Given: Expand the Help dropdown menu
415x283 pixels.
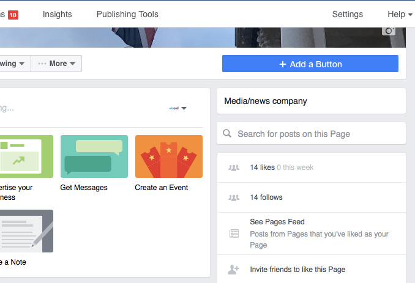Looking at the screenshot, I should pyautogui.click(x=400, y=14).
